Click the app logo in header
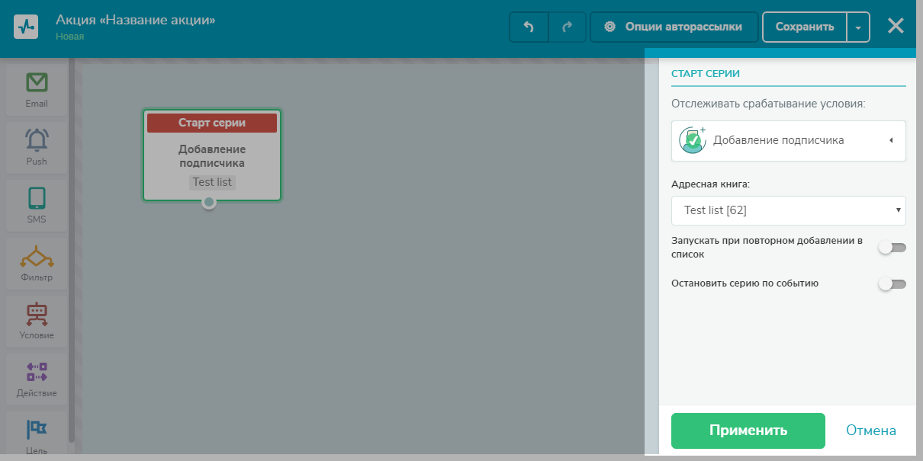This screenshot has height=461, width=923. [26, 27]
